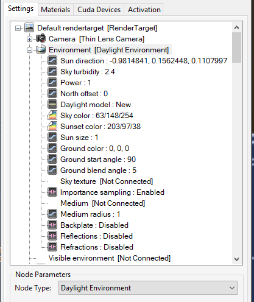The image size is (254, 302).
Task: Open the Cuda Devices tab
Action: pyautogui.click(x=99, y=10)
